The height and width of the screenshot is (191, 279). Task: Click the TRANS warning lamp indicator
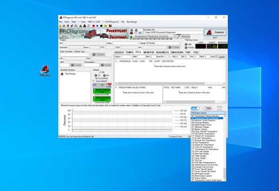pos(186,47)
